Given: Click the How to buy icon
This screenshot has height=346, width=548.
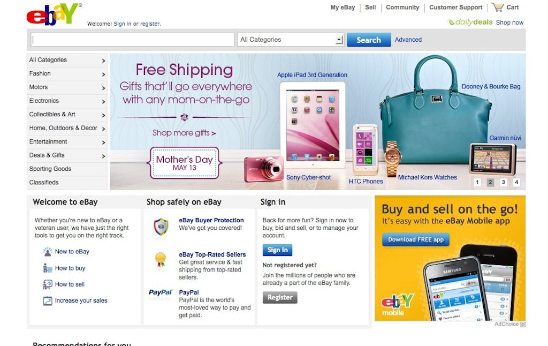Looking at the screenshot, I should pyautogui.click(x=48, y=268).
